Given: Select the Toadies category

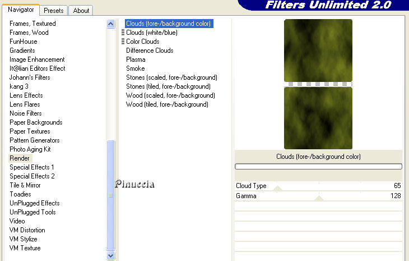Looking at the screenshot, I should click(20, 194).
